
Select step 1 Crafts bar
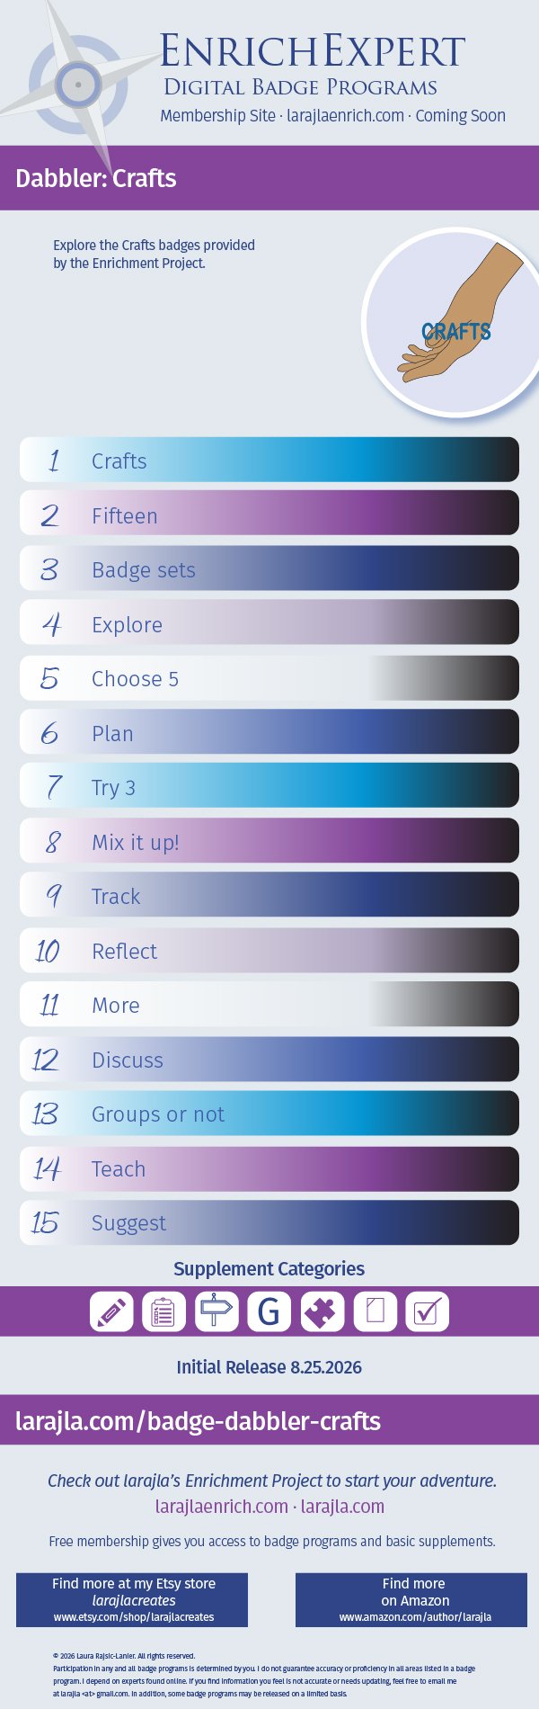coord(269,460)
